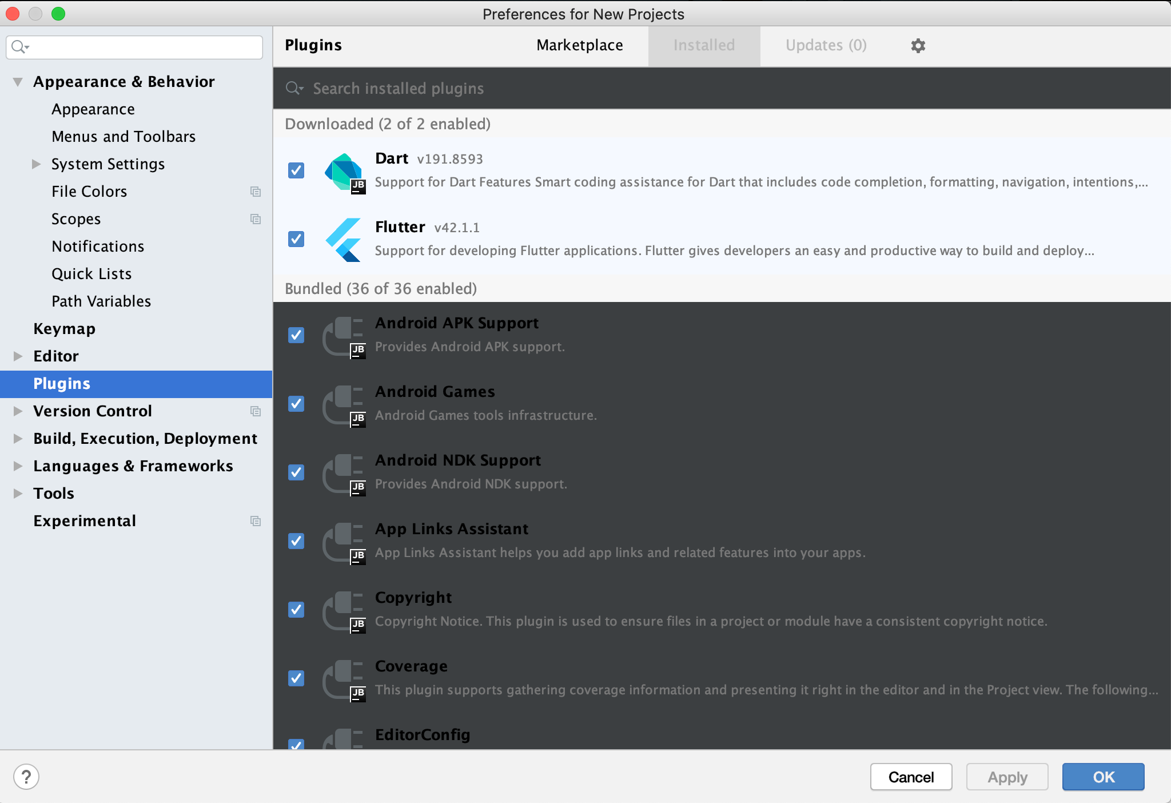
Task: Click the help question mark icon
Action: tap(26, 777)
